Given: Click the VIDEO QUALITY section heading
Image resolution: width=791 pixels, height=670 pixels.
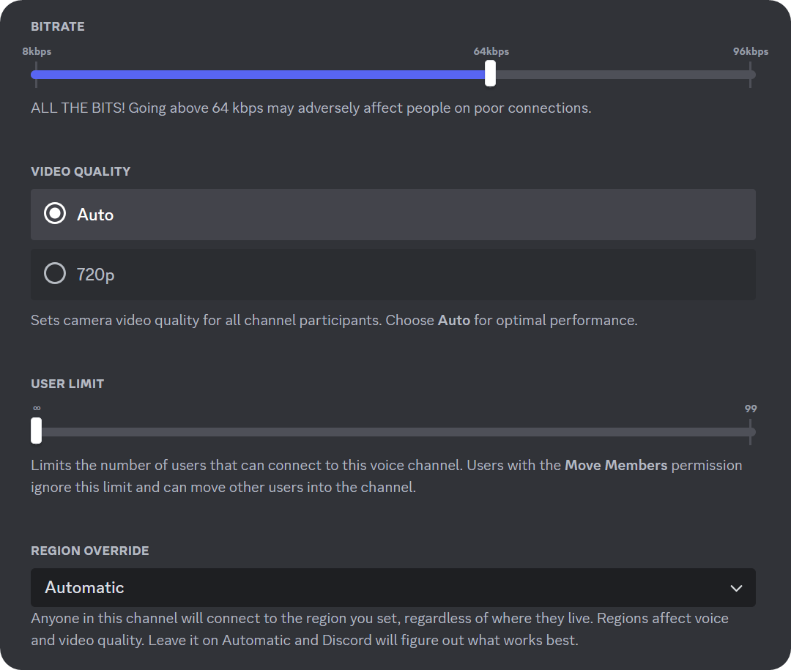Looking at the screenshot, I should point(81,171).
